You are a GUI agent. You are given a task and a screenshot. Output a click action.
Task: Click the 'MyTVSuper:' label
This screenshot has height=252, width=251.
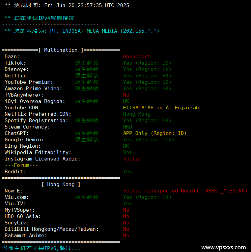pos(20,210)
